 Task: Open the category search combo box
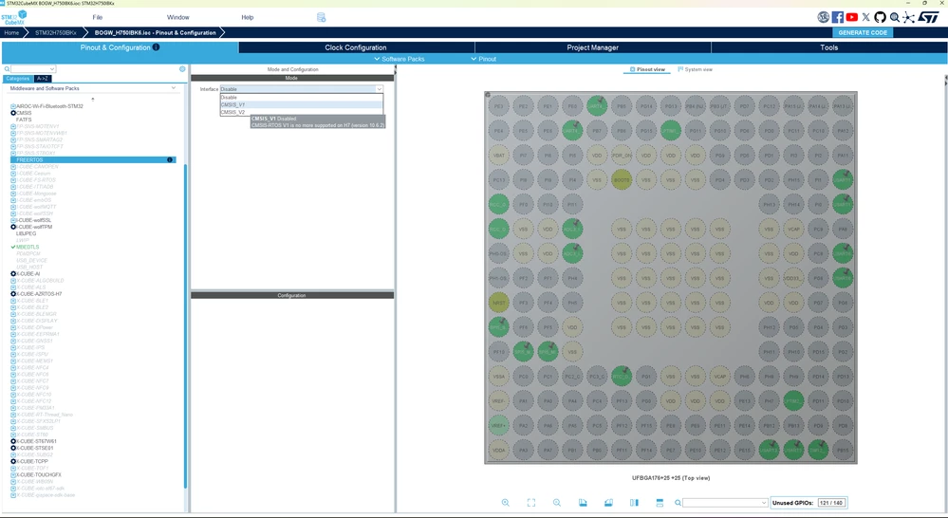(33, 69)
